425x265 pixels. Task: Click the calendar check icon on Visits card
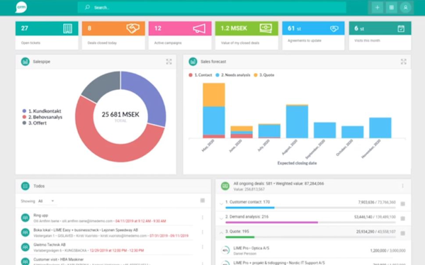[x=401, y=28]
